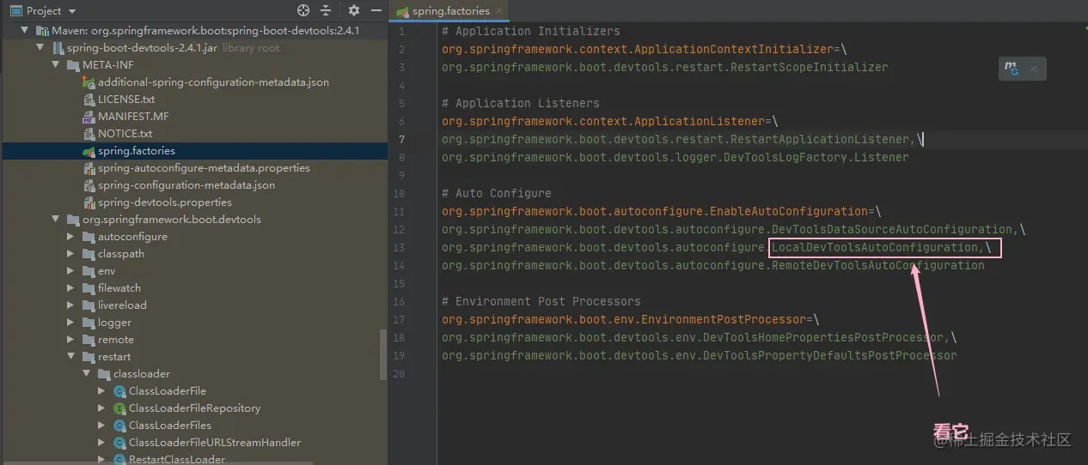Image resolution: width=1088 pixels, height=465 pixels.
Task: Click the Maven library icon in the tree
Action: point(43,31)
